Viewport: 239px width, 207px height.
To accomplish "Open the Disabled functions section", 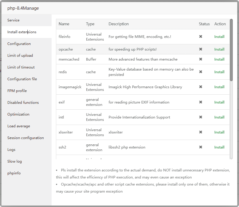I will 23,103.
